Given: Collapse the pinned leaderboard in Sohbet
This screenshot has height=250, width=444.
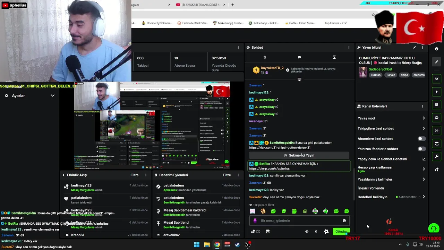Looking at the screenshot, I should [x=299, y=80].
